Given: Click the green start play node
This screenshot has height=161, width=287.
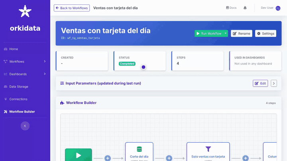Looking at the screenshot, I should tap(79, 155).
